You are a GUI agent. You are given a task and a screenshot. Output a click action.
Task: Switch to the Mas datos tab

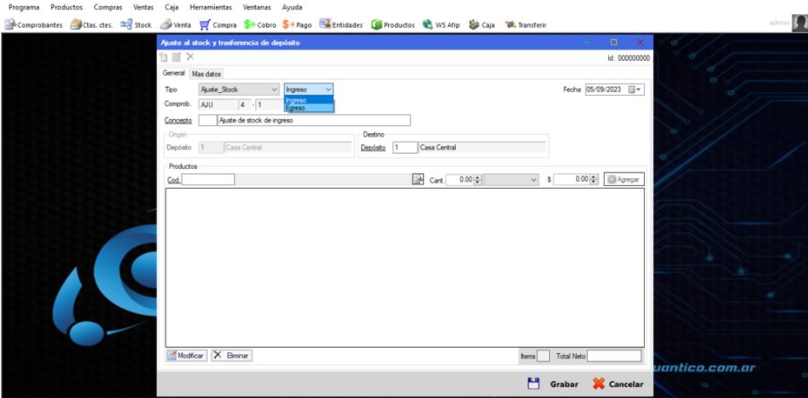point(206,74)
